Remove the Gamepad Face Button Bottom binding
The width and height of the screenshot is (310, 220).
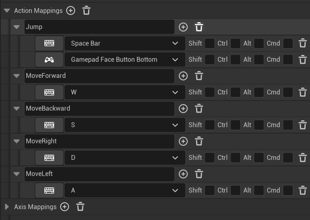coord(303,60)
